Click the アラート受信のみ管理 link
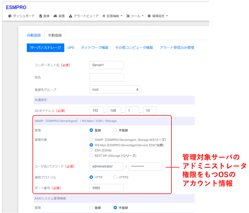The height and width of the screenshot is (213, 249). (177, 47)
